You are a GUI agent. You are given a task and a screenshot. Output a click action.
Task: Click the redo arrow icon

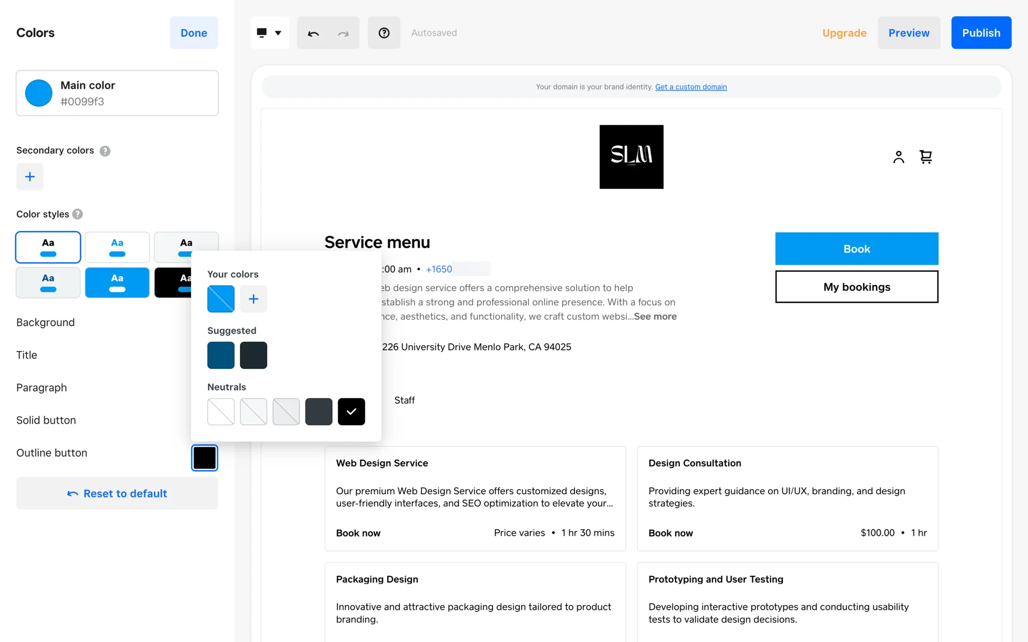tap(343, 33)
